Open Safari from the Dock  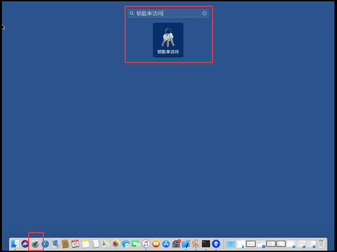point(45,244)
